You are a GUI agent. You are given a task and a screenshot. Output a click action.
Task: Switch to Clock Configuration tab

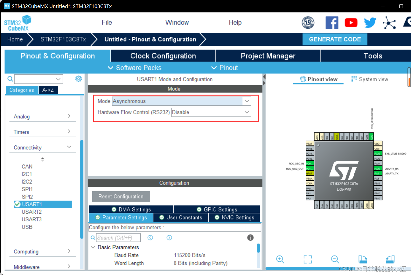pyautogui.click(x=163, y=56)
